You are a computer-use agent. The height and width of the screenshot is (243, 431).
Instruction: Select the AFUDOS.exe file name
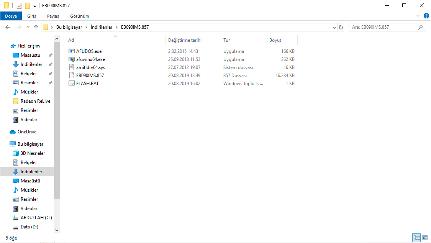pos(89,51)
